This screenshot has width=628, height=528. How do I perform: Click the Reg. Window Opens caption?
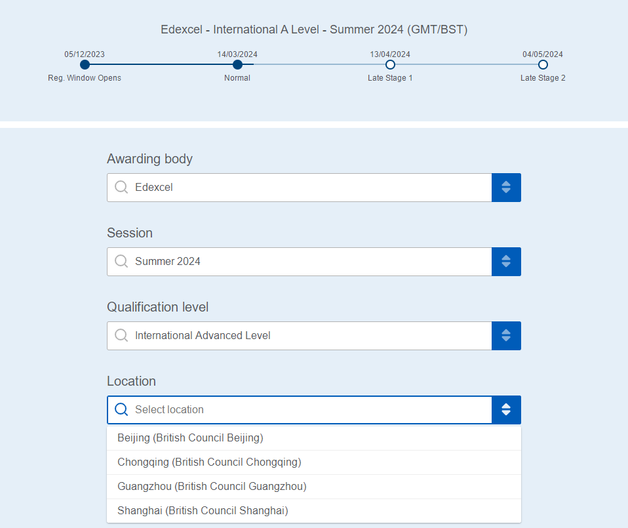click(x=85, y=77)
